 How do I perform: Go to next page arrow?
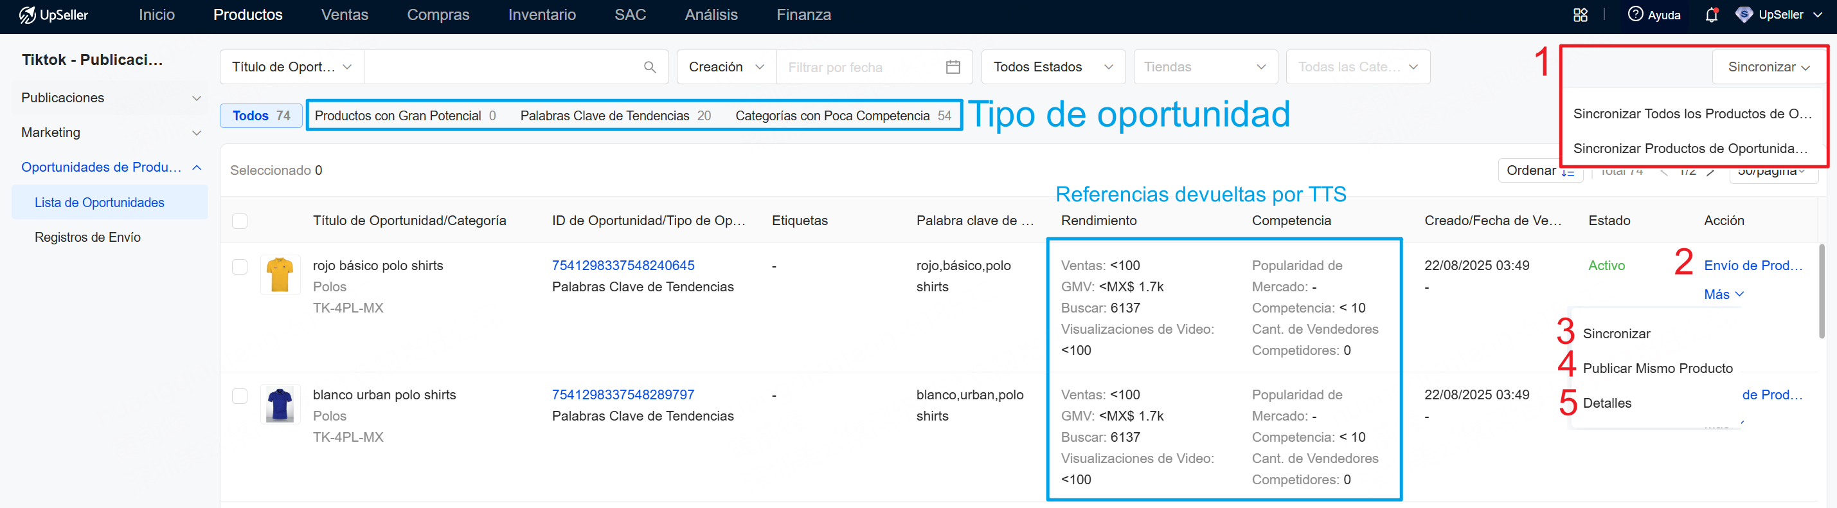pyautogui.click(x=1710, y=171)
